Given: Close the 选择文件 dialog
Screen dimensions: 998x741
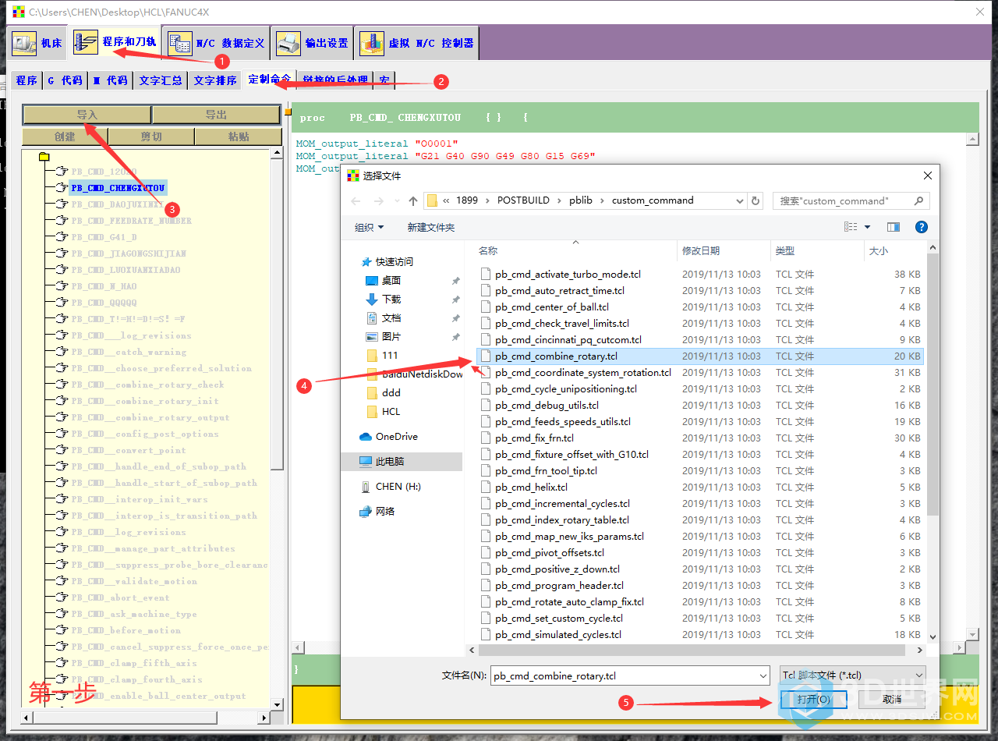Looking at the screenshot, I should coord(927,175).
